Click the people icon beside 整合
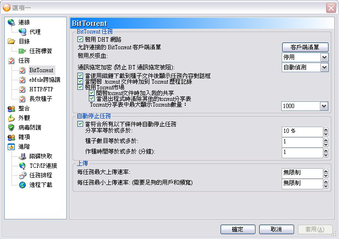The image size is (339, 239). coord(11,109)
